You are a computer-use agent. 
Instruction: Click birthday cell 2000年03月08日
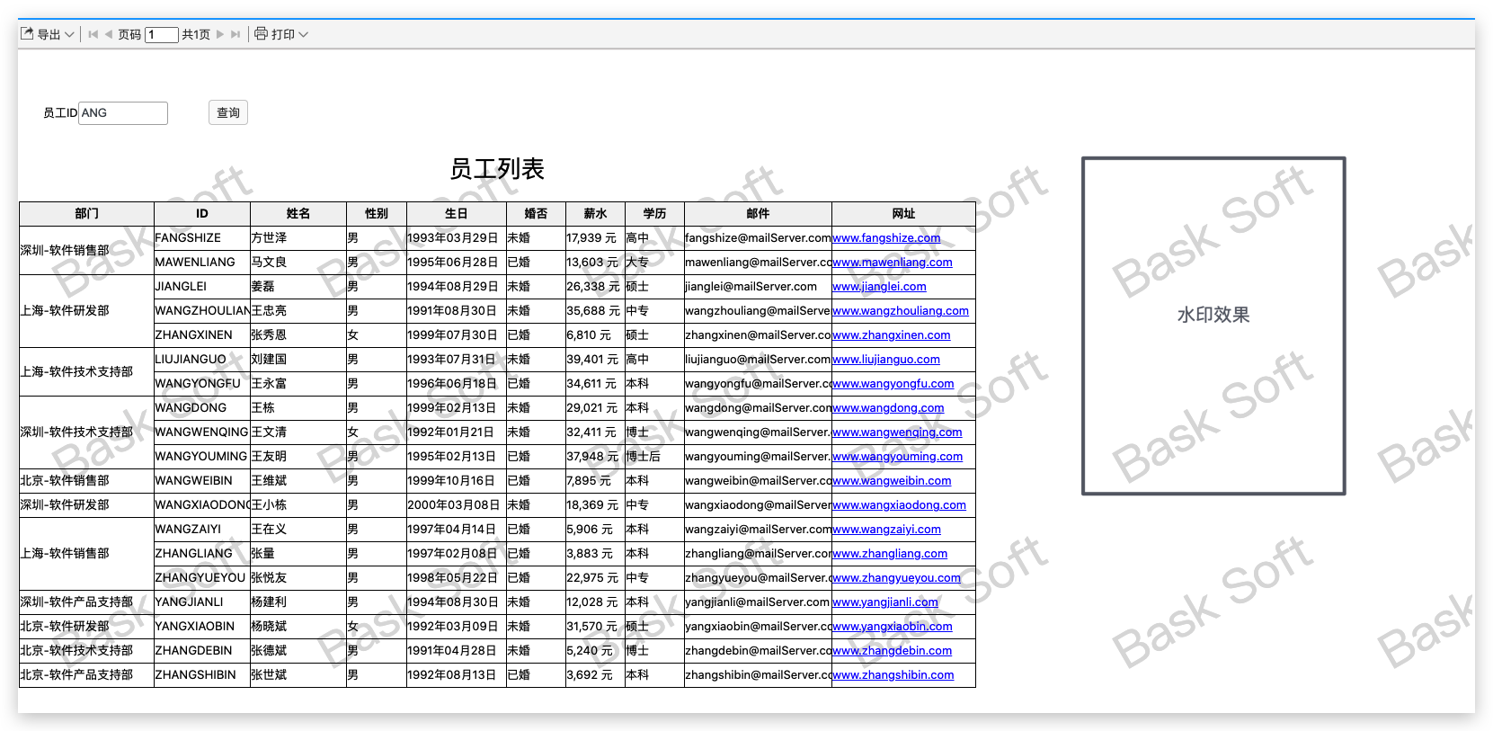click(x=457, y=505)
